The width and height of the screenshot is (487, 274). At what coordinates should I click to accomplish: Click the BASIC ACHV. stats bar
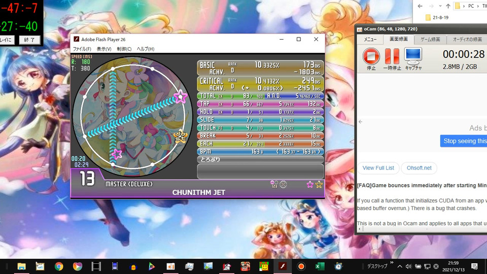(260, 68)
